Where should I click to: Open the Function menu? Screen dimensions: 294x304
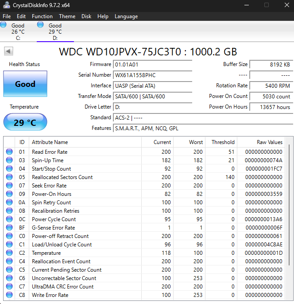tap(42, 16)
